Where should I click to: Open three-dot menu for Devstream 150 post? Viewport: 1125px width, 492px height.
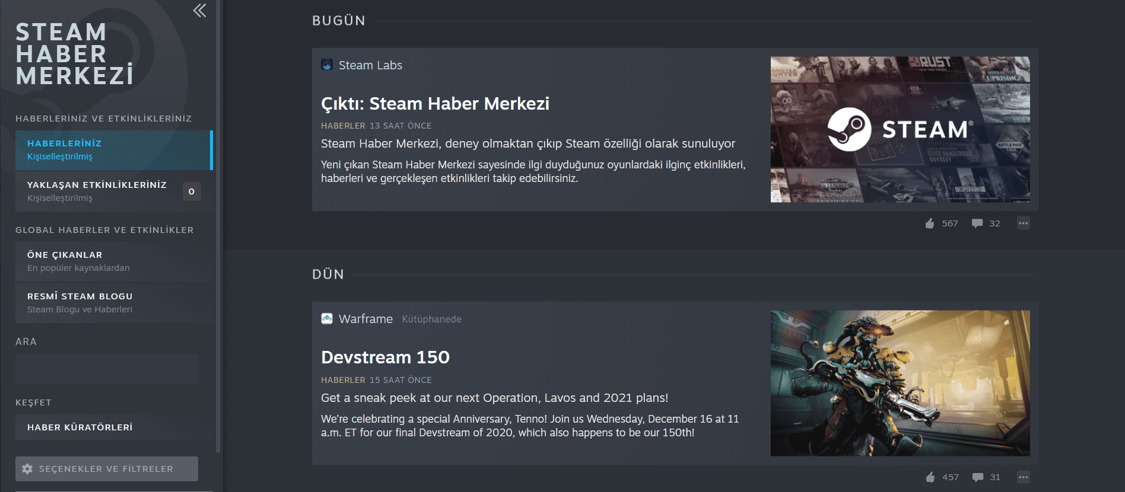1023,477
